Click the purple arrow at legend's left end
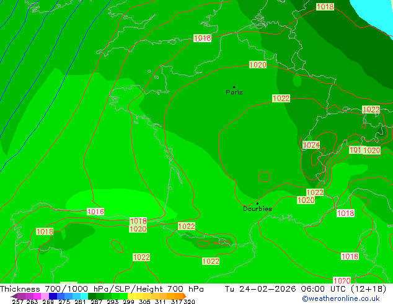Viewport: 393px width, 304px height. click(14, 296)
